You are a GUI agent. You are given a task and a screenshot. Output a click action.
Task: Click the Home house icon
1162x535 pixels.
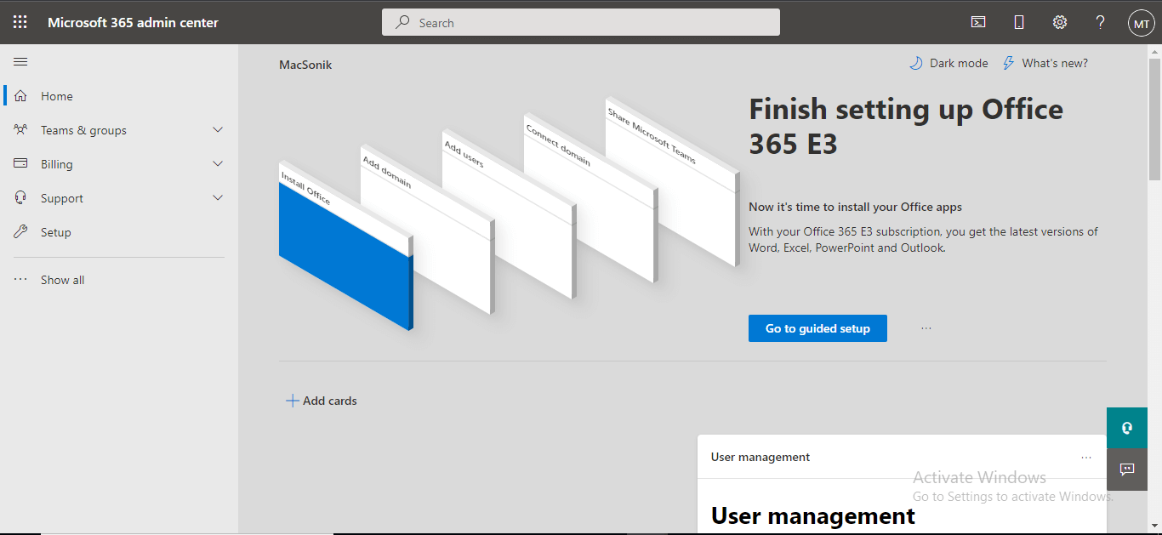tap(20, 95)
